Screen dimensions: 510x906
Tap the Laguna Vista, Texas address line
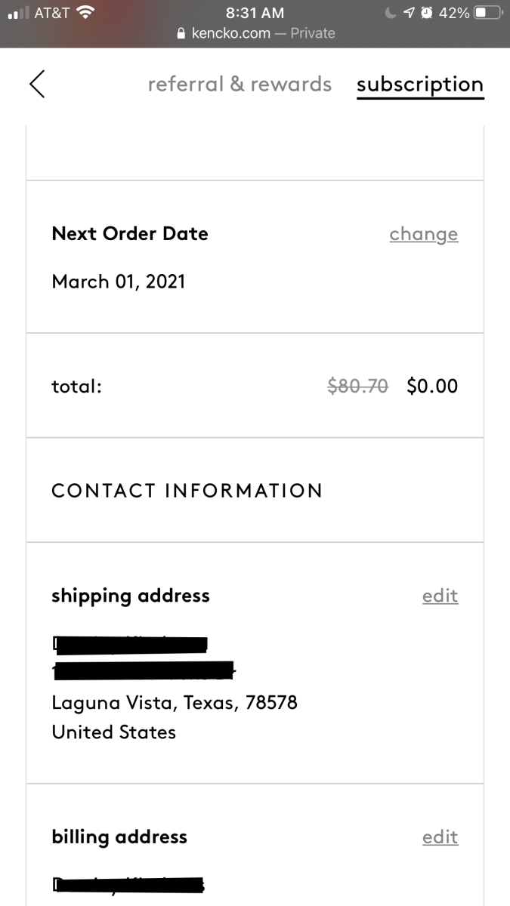click(175, 703)
